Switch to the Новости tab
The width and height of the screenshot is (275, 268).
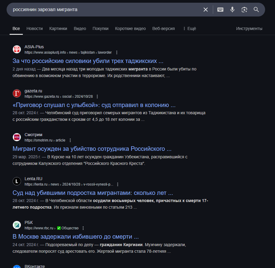[35, 28]
